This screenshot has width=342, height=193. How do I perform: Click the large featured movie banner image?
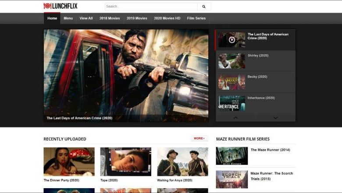[x=126, y=76]
